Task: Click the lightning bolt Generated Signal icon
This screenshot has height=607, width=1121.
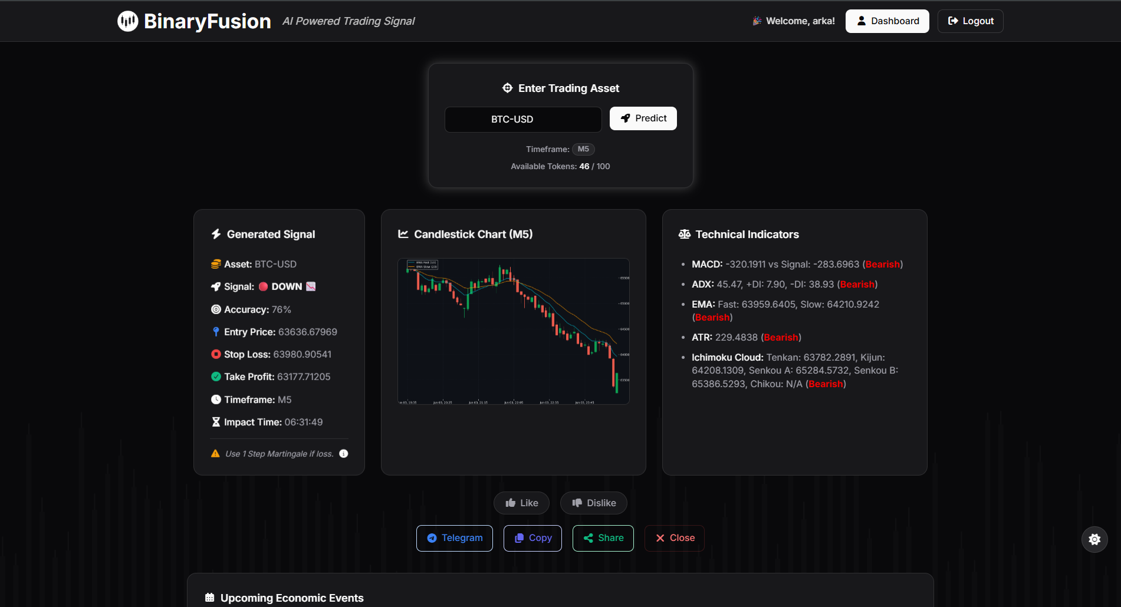Action: (216, 234)
